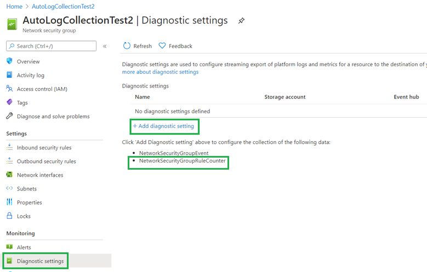Click 'No diagnostic settings defined' row
Image resolution: width=427 pixels, height=272 pixels.
point(172,111)
